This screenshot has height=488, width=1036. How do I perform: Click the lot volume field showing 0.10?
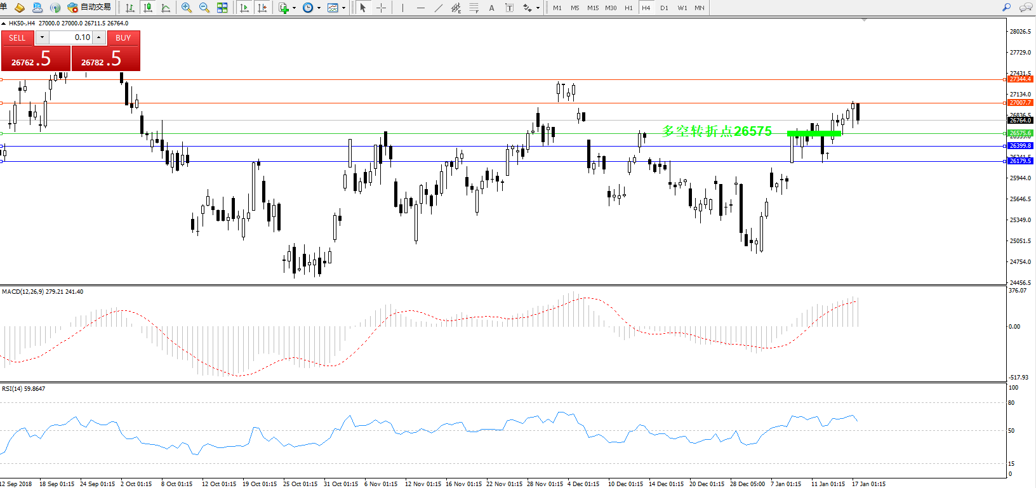pyautogui.click(x=71, y=37)
